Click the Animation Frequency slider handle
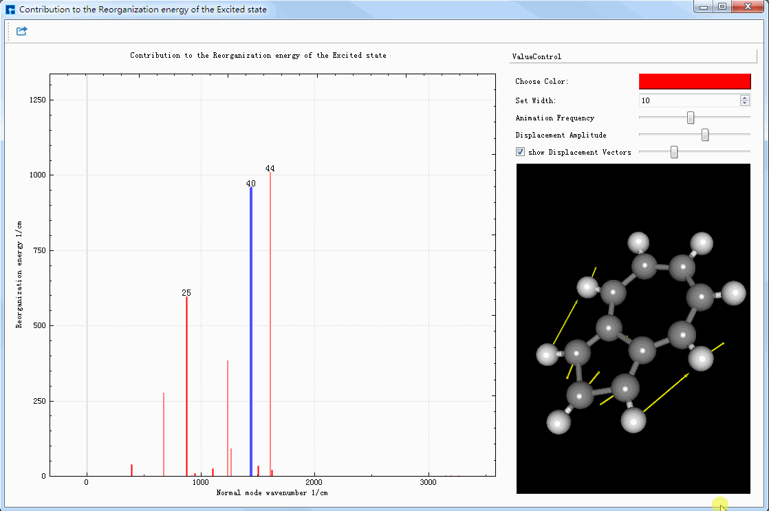The height and width of the screenshot is (511, 769). pyautogui.click(x=691, y=118)
